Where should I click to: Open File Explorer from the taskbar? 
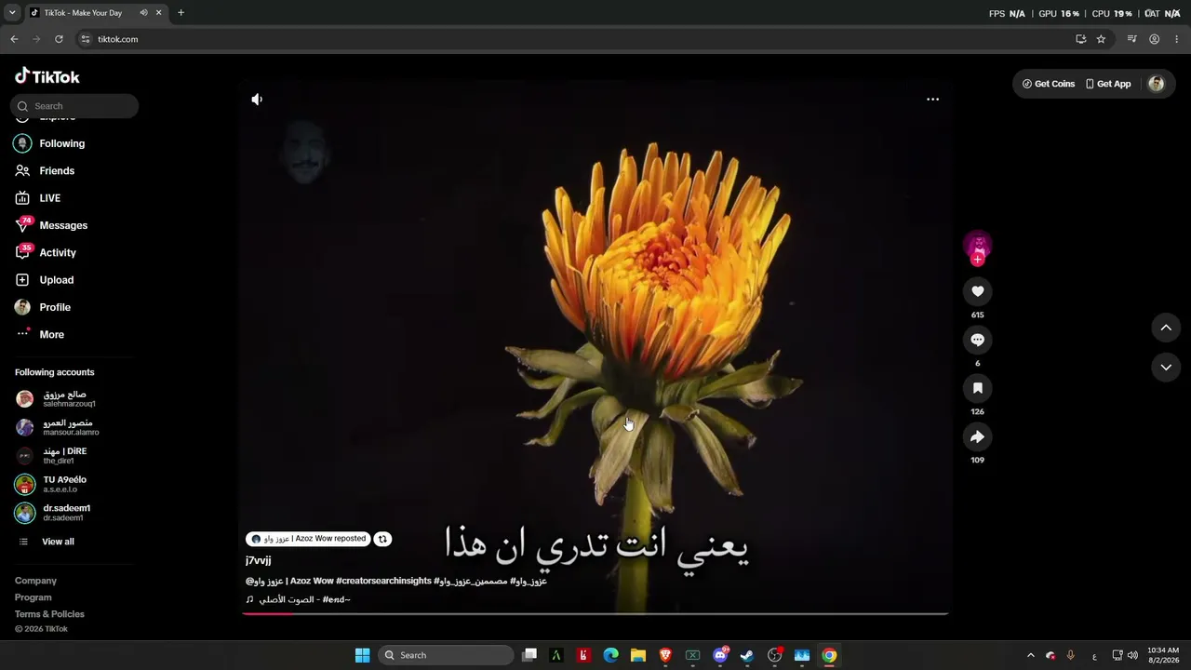click(x=637, y=655)
